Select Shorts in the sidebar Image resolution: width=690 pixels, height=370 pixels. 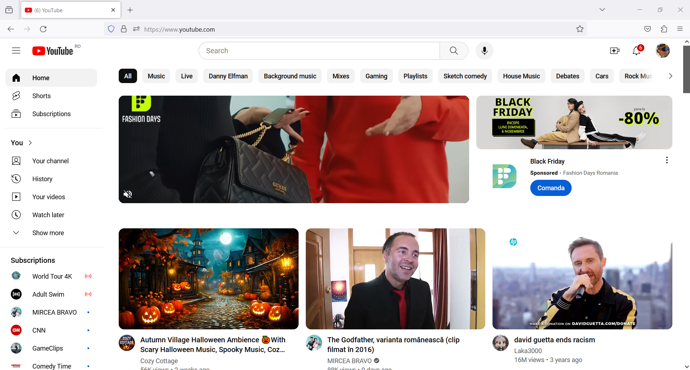click(x=41, y=96)
